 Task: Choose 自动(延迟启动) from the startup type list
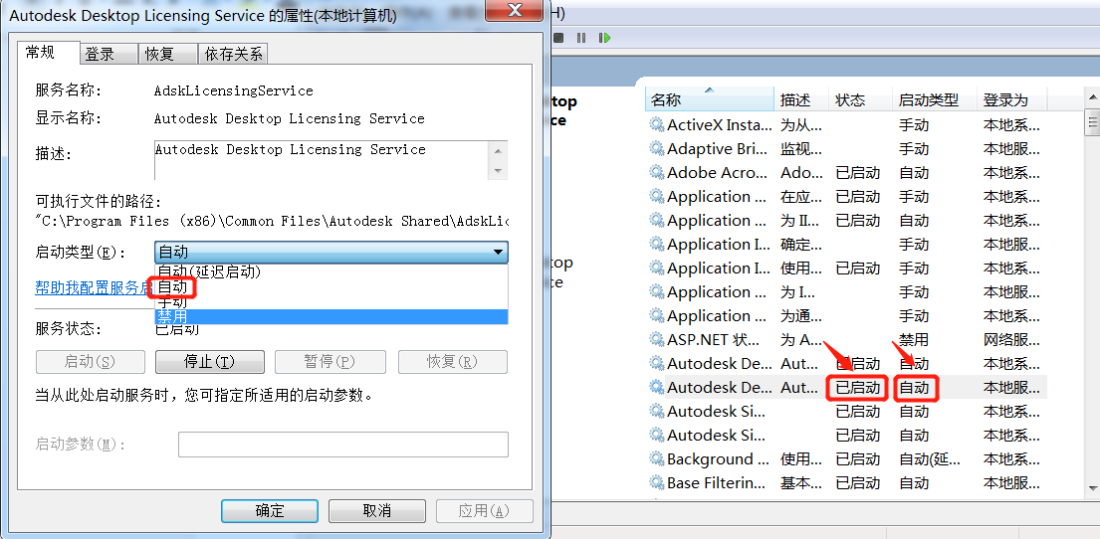pos(331,271)
